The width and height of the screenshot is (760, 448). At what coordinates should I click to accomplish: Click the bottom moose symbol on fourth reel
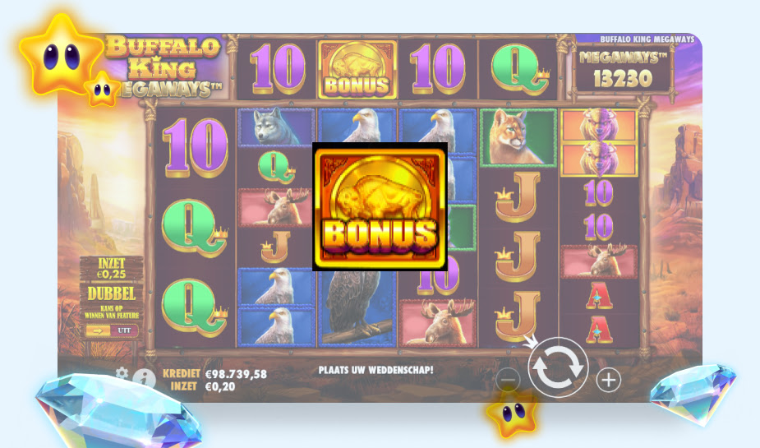[x=438, y=322]
